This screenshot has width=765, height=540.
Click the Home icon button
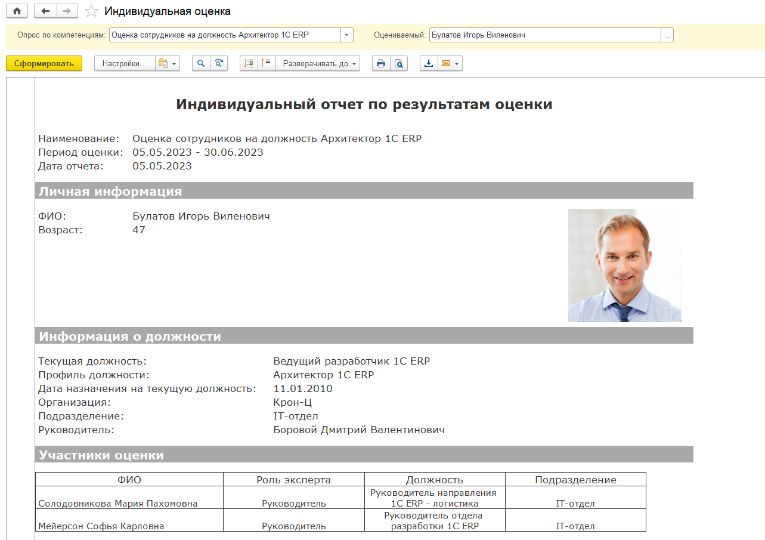click(x=17, y=11)
